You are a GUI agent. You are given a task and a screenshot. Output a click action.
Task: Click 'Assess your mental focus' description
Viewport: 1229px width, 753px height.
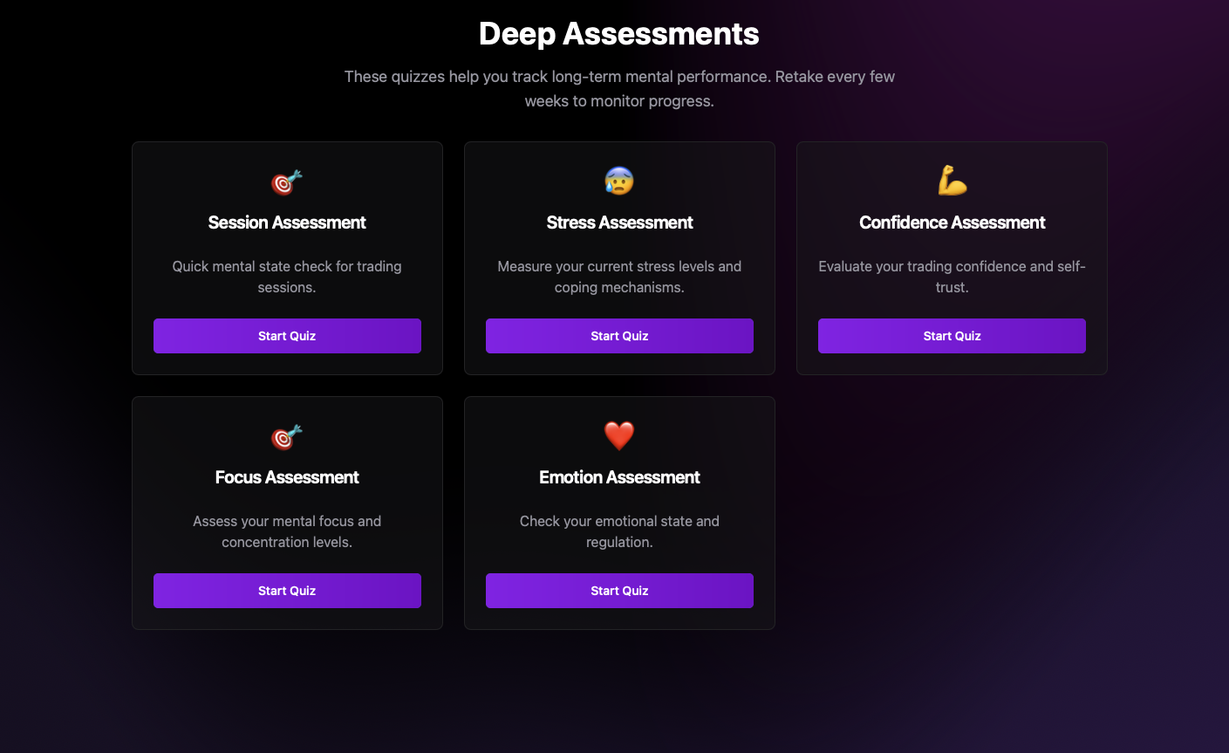(x=287, y=531)
